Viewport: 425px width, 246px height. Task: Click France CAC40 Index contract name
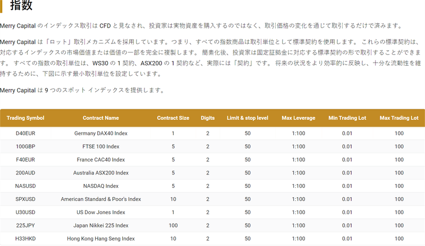click(101, 160)
